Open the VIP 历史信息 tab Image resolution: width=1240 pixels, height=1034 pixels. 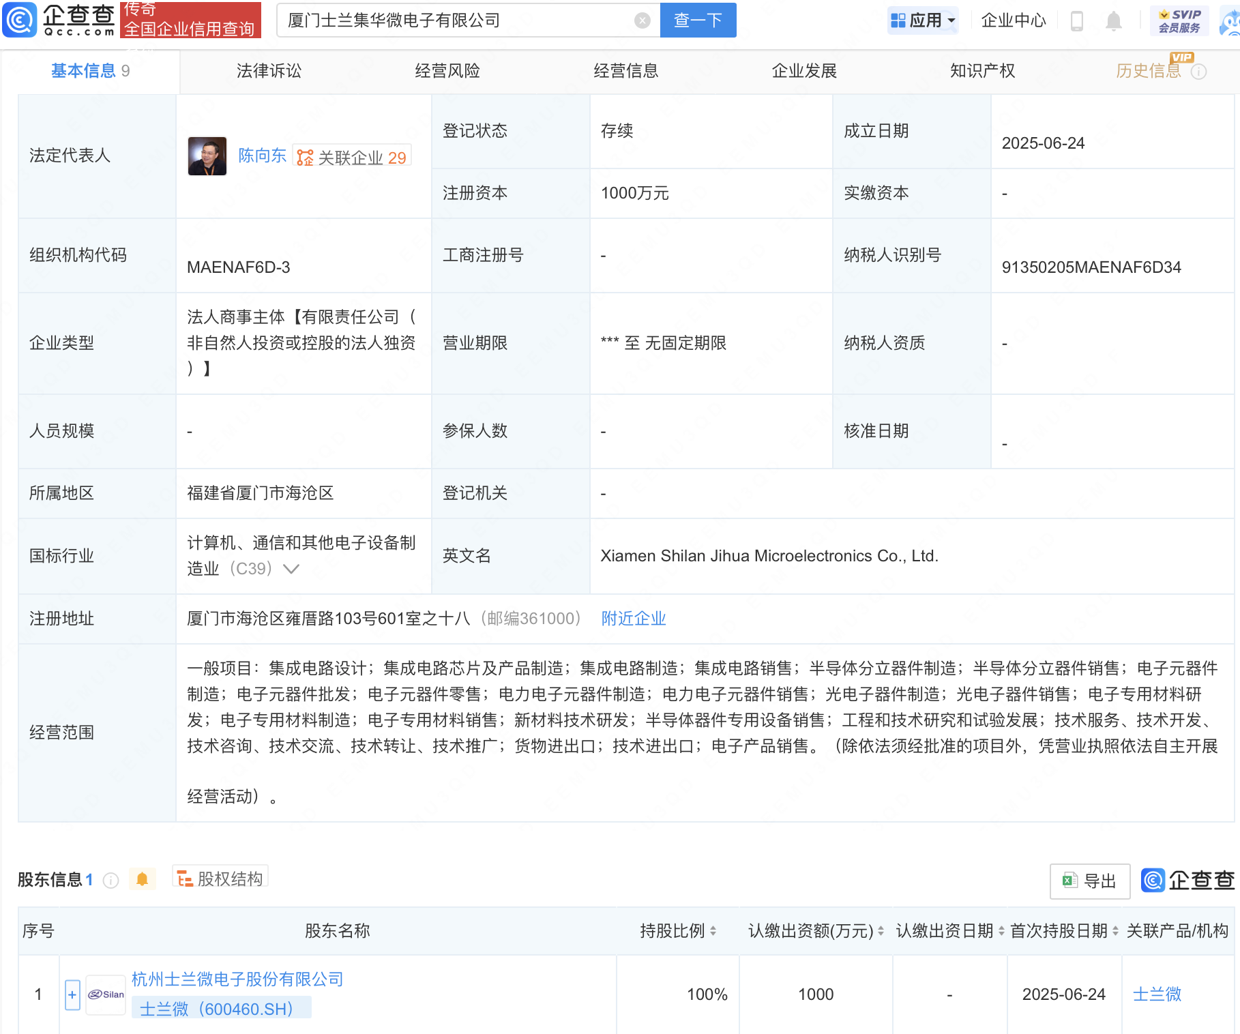1149,71
